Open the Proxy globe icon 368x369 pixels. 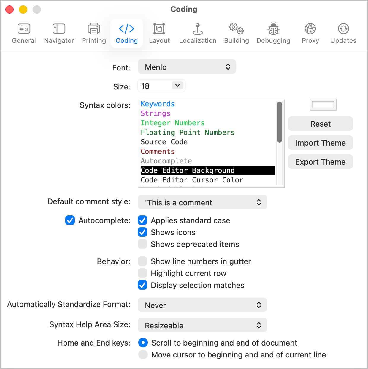[310, 33]
